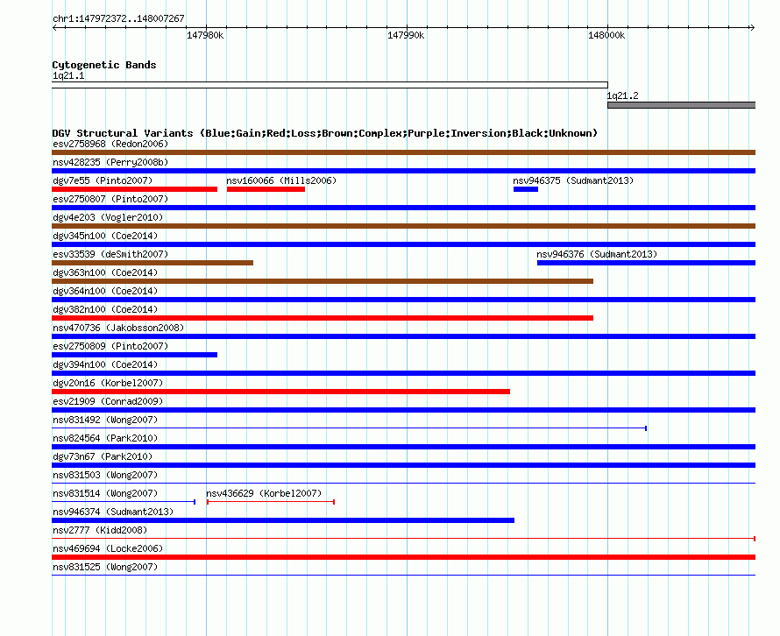
Task: Click the 147980k ruler tick label
Action: (205, 35)
